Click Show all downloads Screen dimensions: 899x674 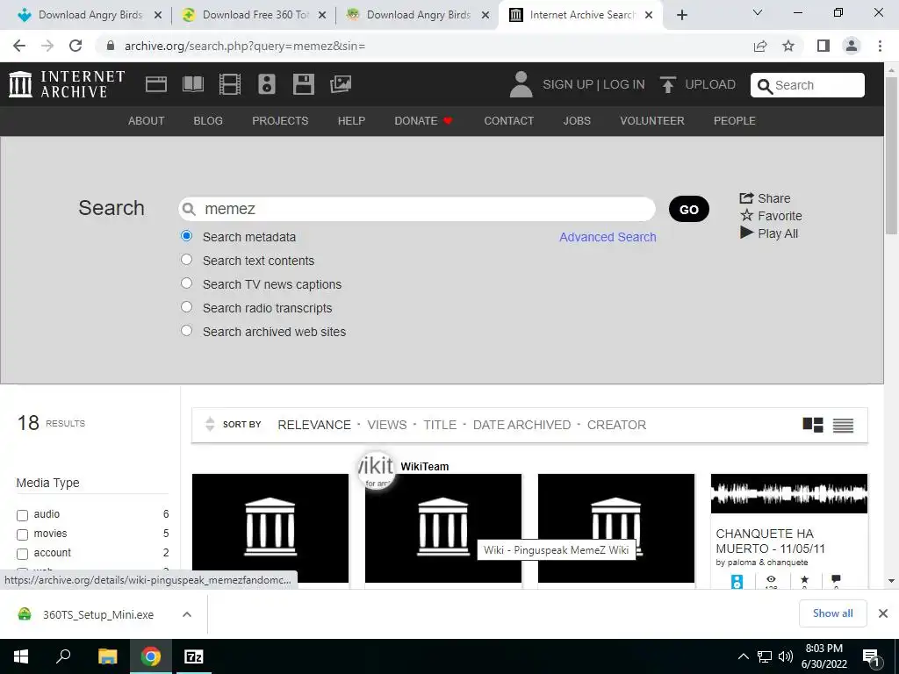click(832, 613)
